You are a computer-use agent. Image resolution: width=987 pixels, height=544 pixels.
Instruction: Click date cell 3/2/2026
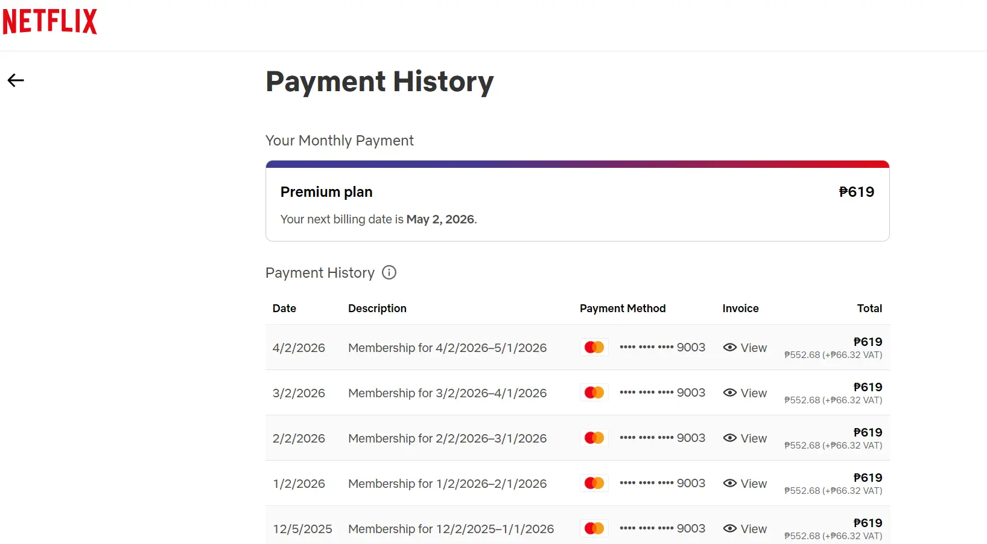299,393
